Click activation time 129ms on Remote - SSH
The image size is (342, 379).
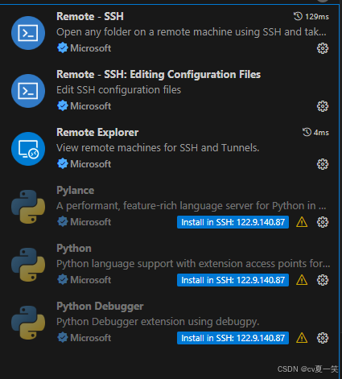[311, 17]
